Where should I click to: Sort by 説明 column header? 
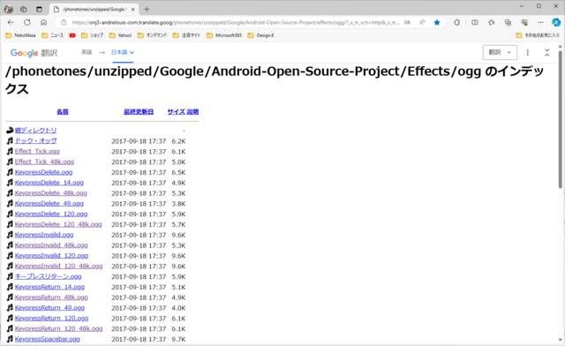(x=192, y=112)
